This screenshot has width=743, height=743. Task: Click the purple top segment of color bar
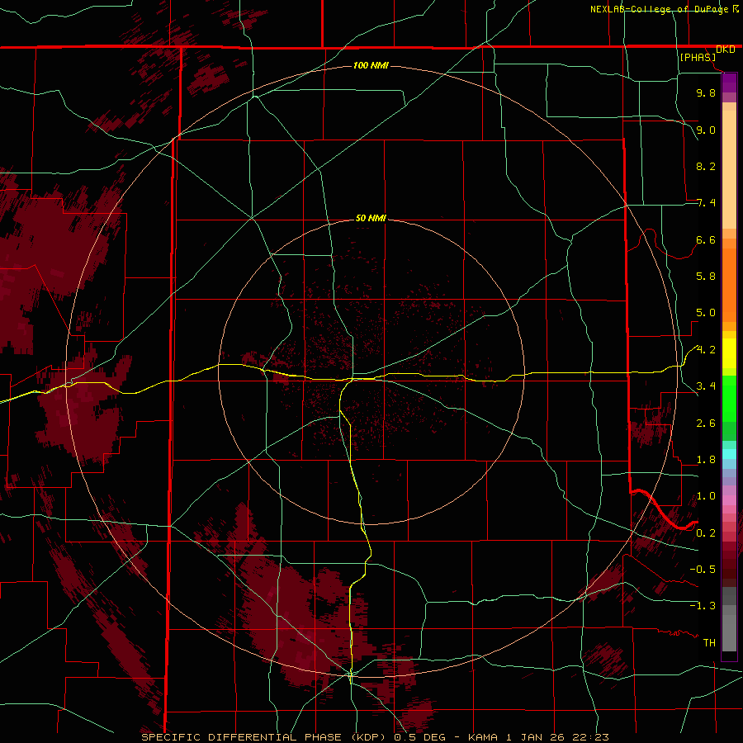(x=729, y=83)
